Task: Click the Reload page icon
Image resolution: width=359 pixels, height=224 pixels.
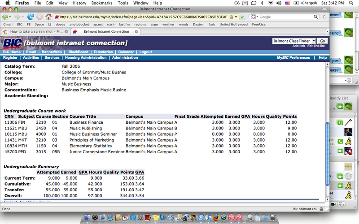Action: click(31, 17)
